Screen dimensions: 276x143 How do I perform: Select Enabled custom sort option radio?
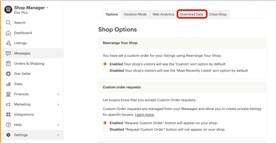[105, 64]
